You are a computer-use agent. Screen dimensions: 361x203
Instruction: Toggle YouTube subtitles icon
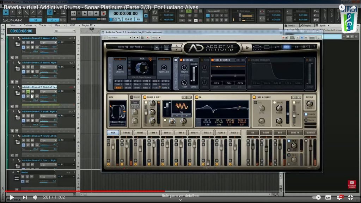pyautogui.click(x=328, y=197)
